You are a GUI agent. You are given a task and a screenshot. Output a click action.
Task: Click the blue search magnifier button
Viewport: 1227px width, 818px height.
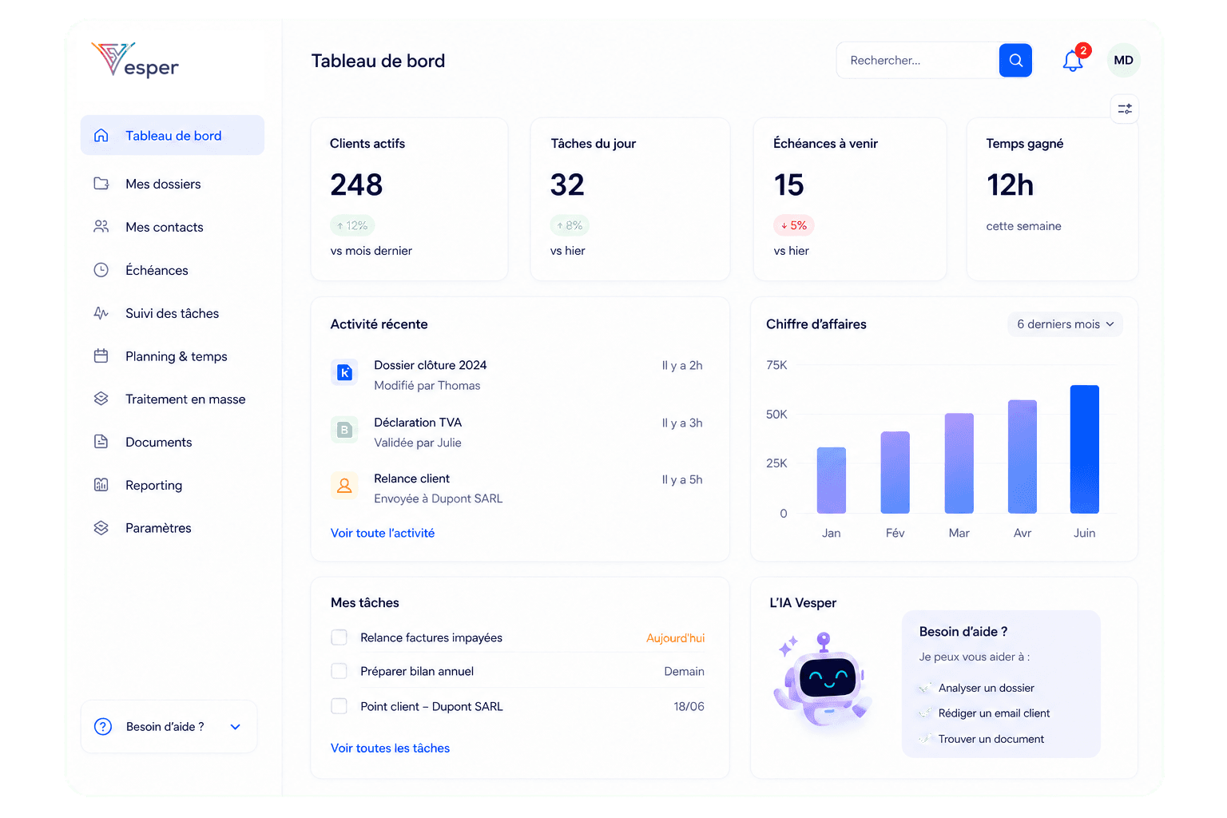[1015, 61]
